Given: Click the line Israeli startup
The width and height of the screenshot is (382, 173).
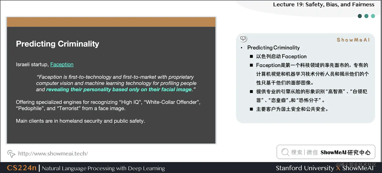Looking at the screenshot, I should pos(45,64).
